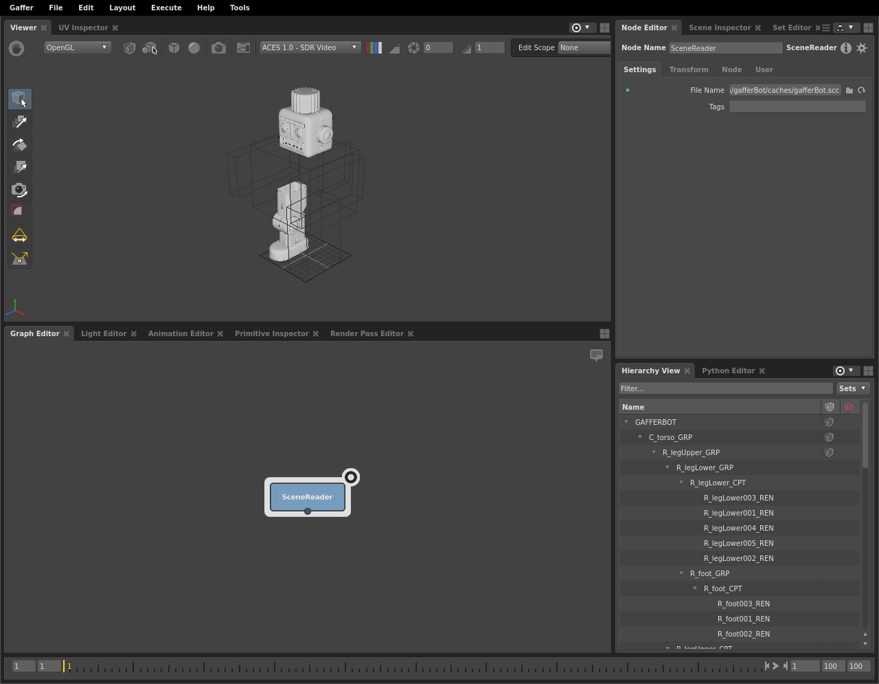The image size is (879, 684).
Task: Open the Execute menu
Action: (166, 8)
